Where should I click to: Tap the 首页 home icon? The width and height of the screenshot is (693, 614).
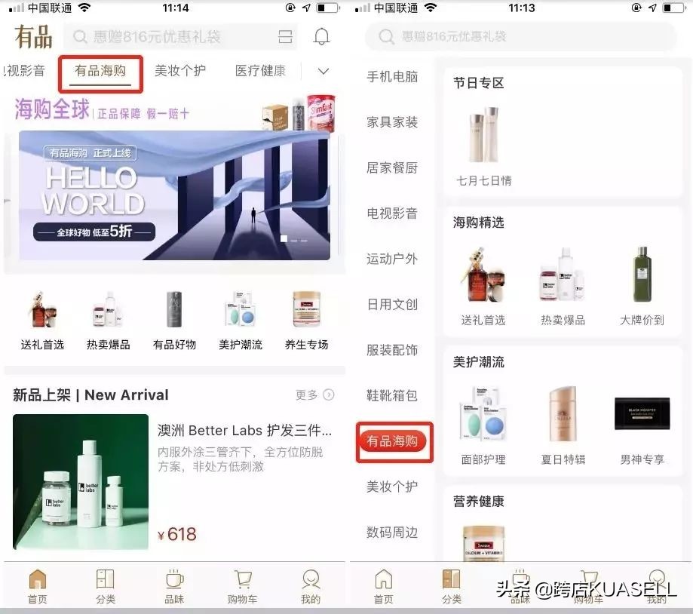pos(36,585)
